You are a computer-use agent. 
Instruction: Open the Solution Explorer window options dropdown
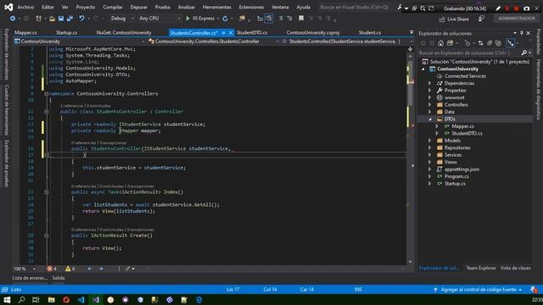[x=515, y=33]
